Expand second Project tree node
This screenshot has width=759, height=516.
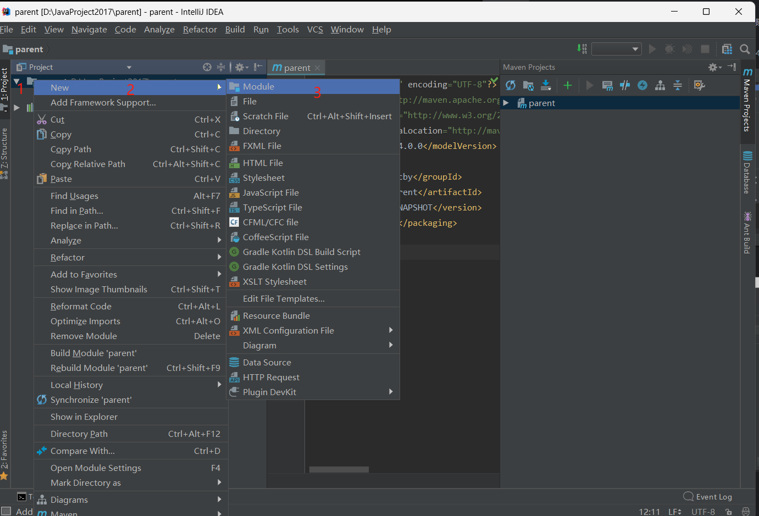pyautogui.click(x=16, y=107)
